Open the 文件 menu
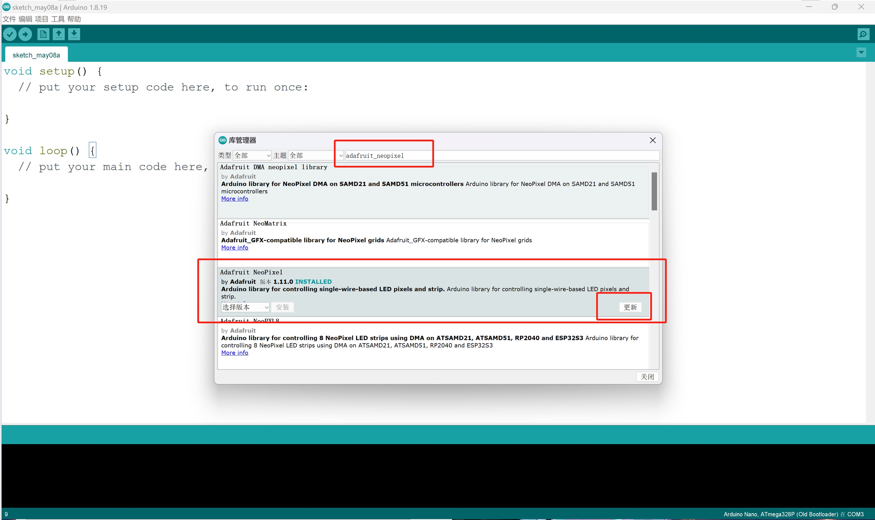This screenshot has width=875, height=520. 9,19
